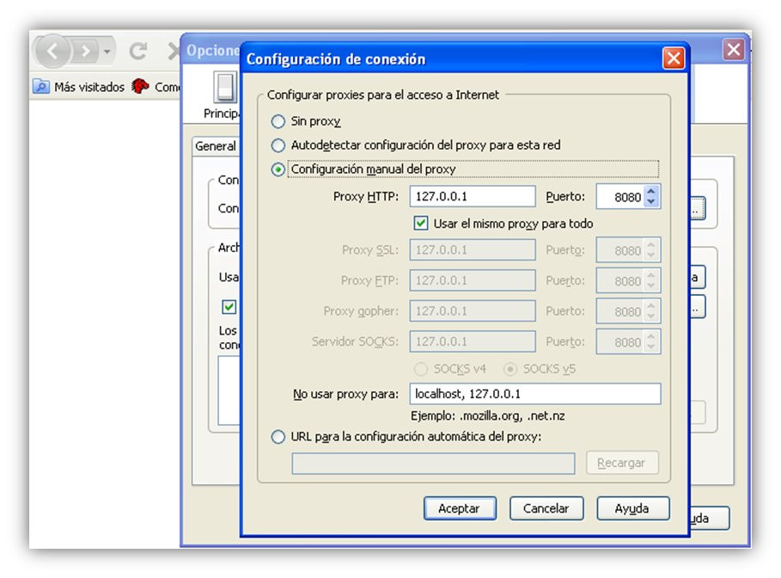This screenshot has height=578, width=781.
Task: Close the Configuración de conexión dialog
Action: 674,58
